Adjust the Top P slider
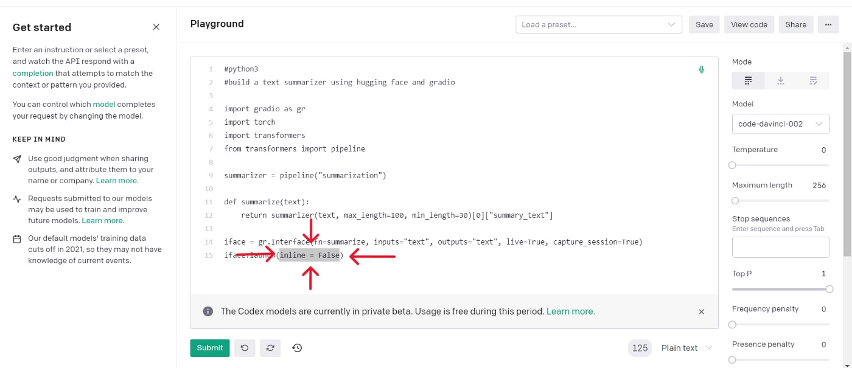This screenshot has width=852, height=368. (x=780, y=290)
